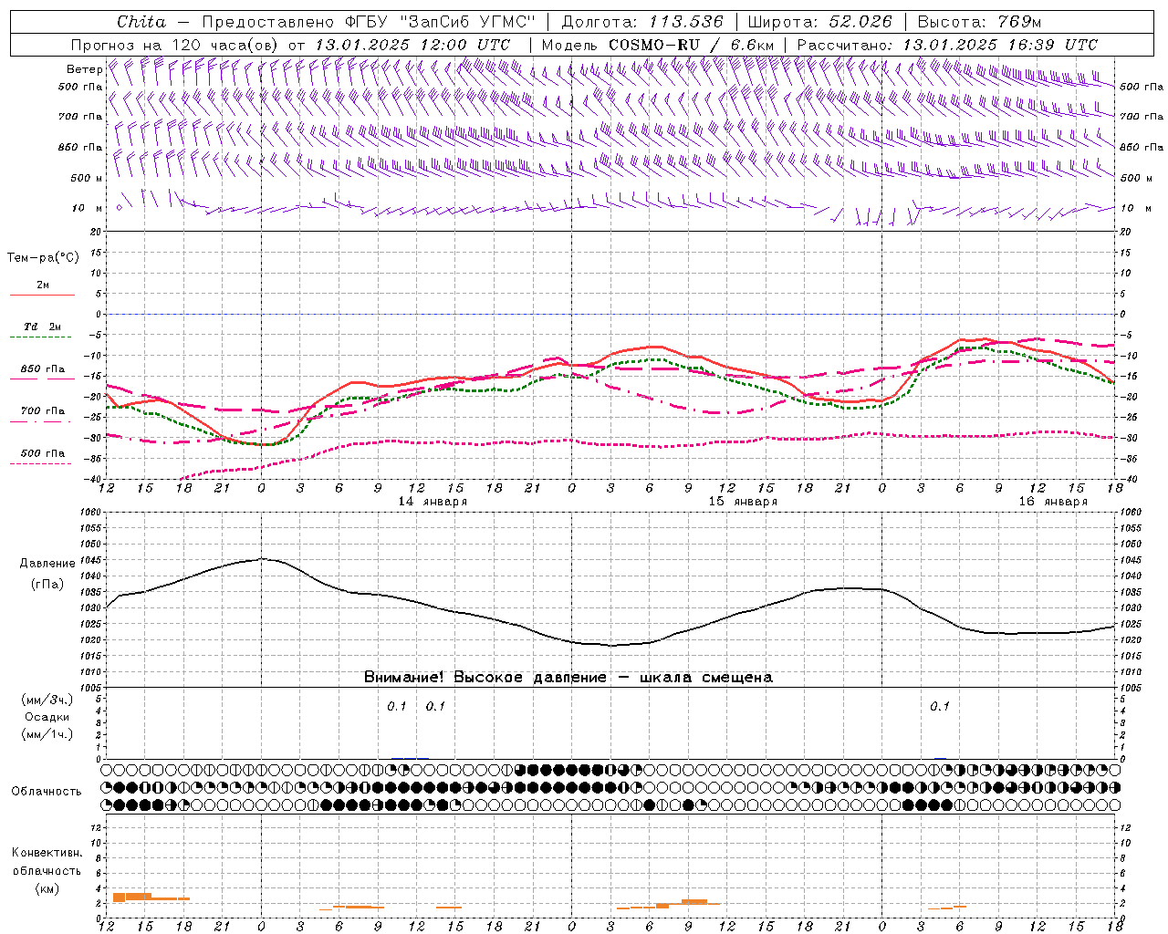Click the pressure curve peak near 1045 гПа
Screen dimensions: 1168x934
point(263,558)
